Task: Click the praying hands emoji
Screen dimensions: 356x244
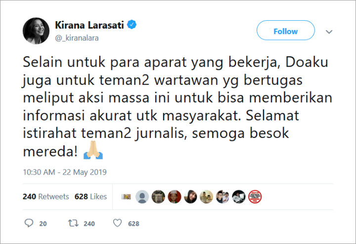Action: [x=93, y=150]
